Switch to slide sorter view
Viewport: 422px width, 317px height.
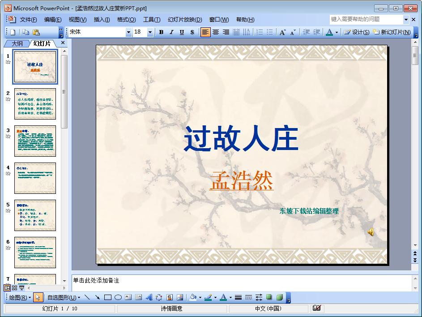[x=14, y=288]
